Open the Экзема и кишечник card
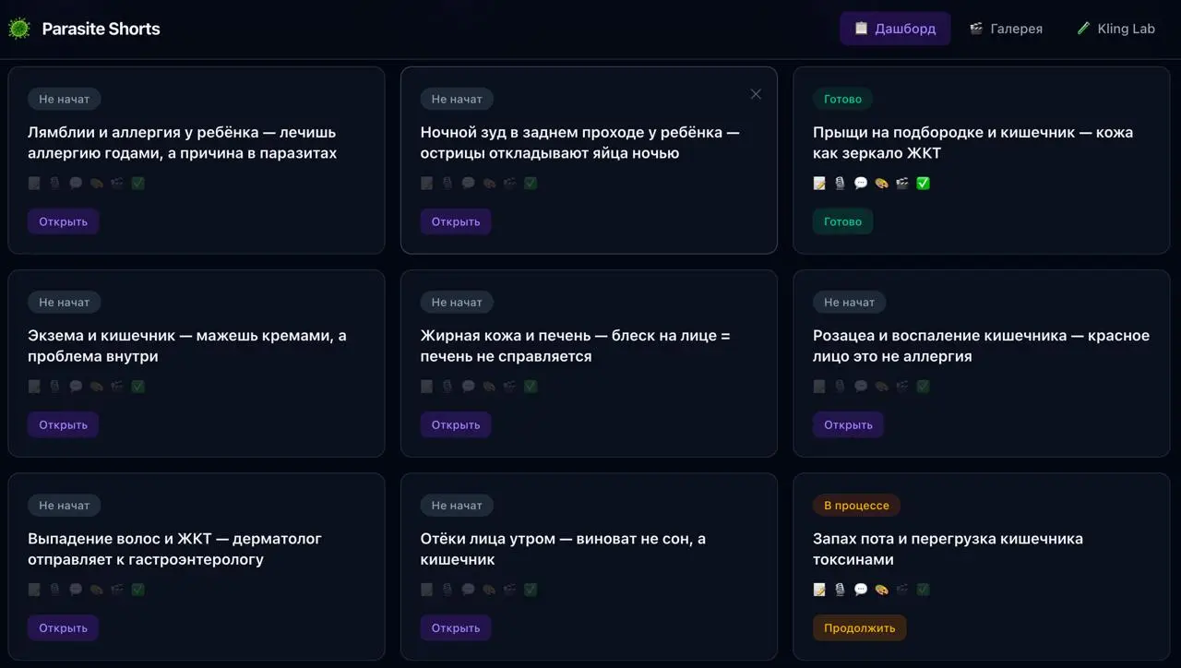1181x668 pixels. coord(63,424)
